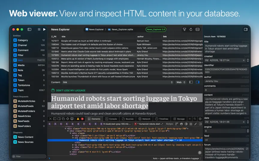Open the inspector settings gear
The height and width of the screenshot is (161, 259).
(200, 119)
